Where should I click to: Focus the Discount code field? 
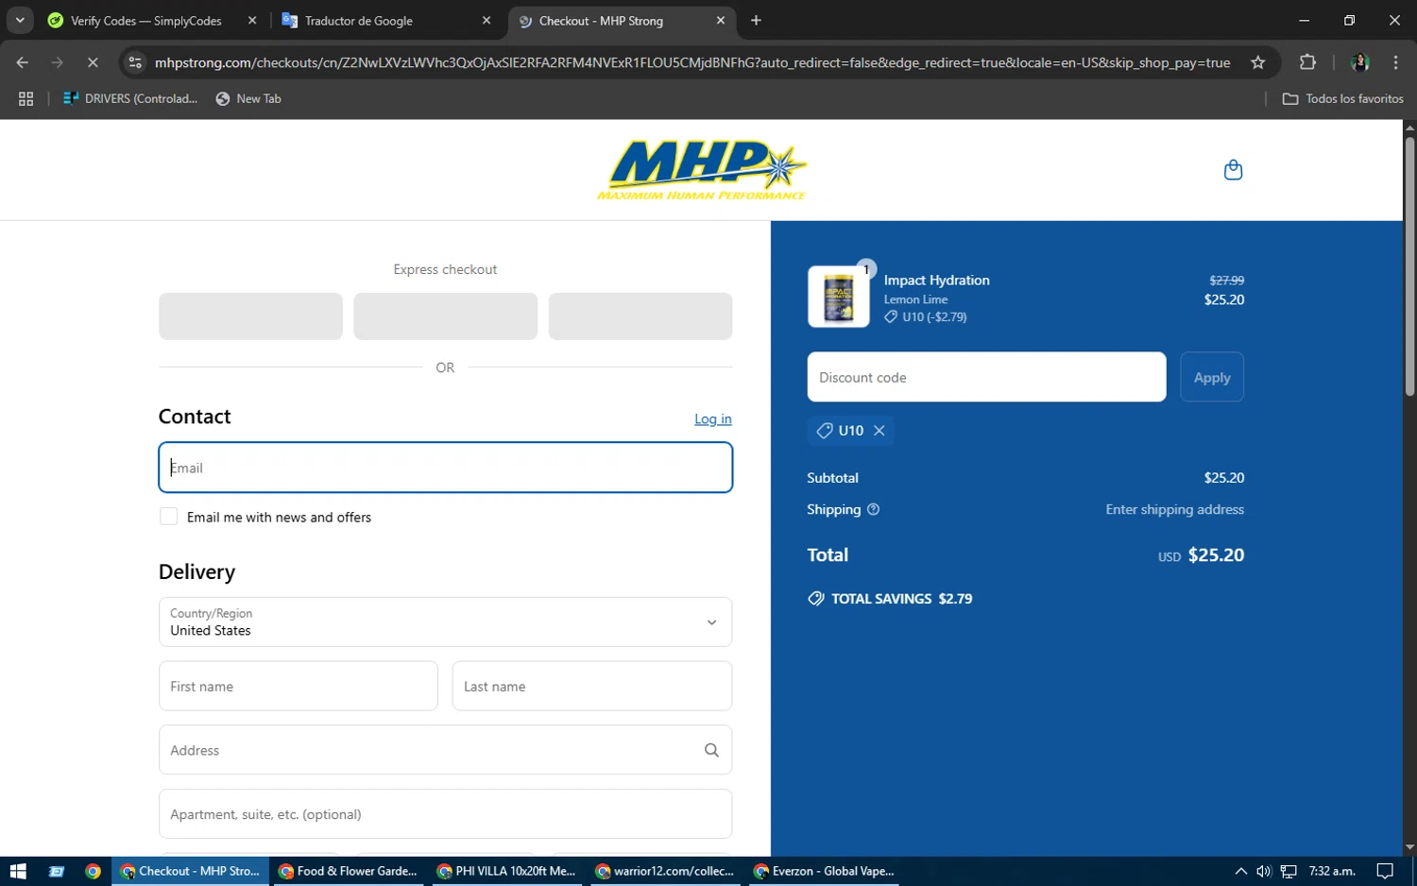click(986, 377)
